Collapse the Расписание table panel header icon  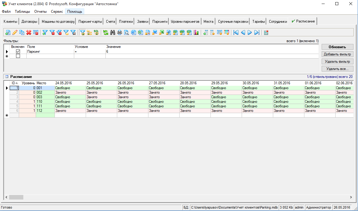point(7,77)
